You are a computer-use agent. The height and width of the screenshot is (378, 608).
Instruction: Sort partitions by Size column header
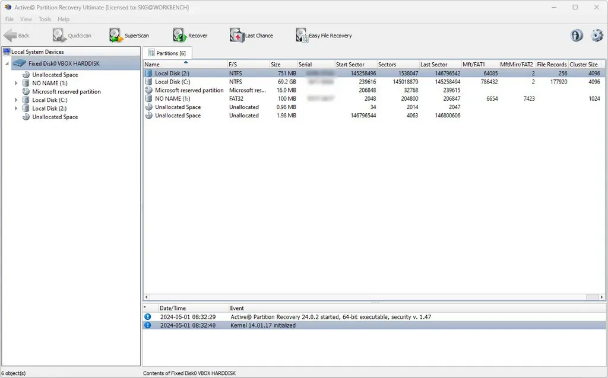283,64
